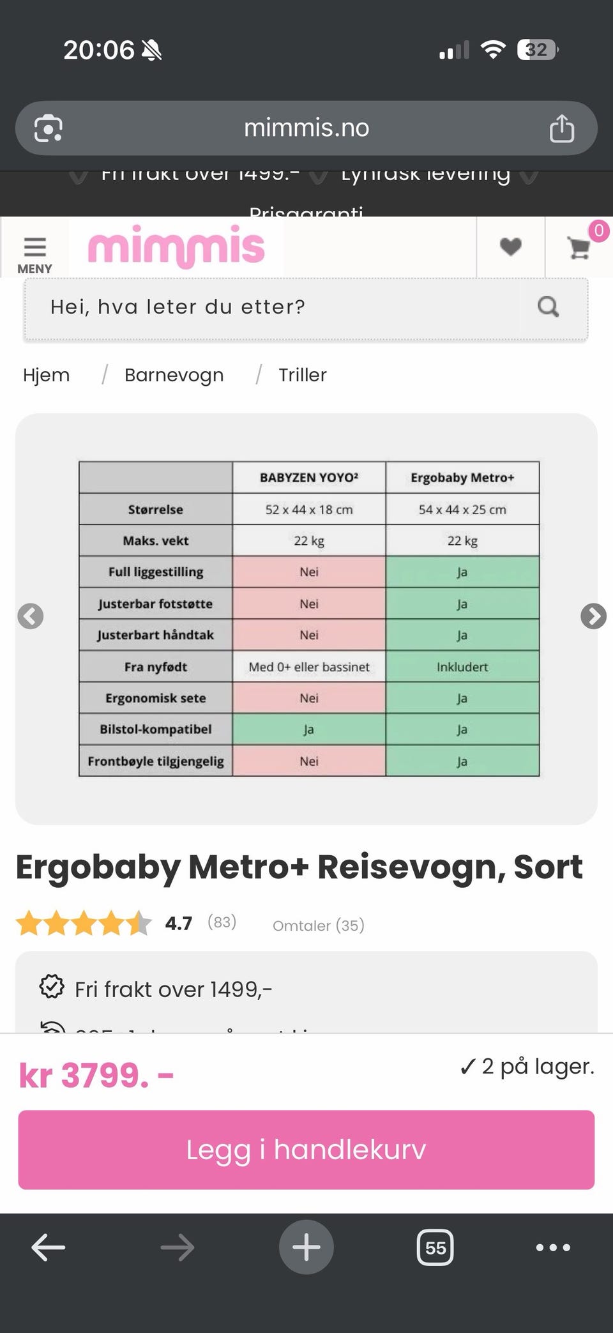The image size is (613, 1333).
Task: Go back with browser back arrow
Action: pyautogui.click(x=49, y=1247)
